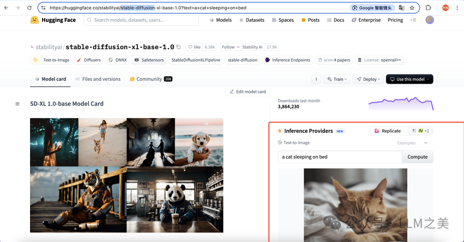
Task: Follow Stability AI
Action: tap(242, 47)
